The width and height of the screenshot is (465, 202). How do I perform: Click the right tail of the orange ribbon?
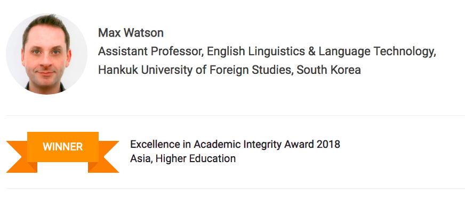coord(104,157)
